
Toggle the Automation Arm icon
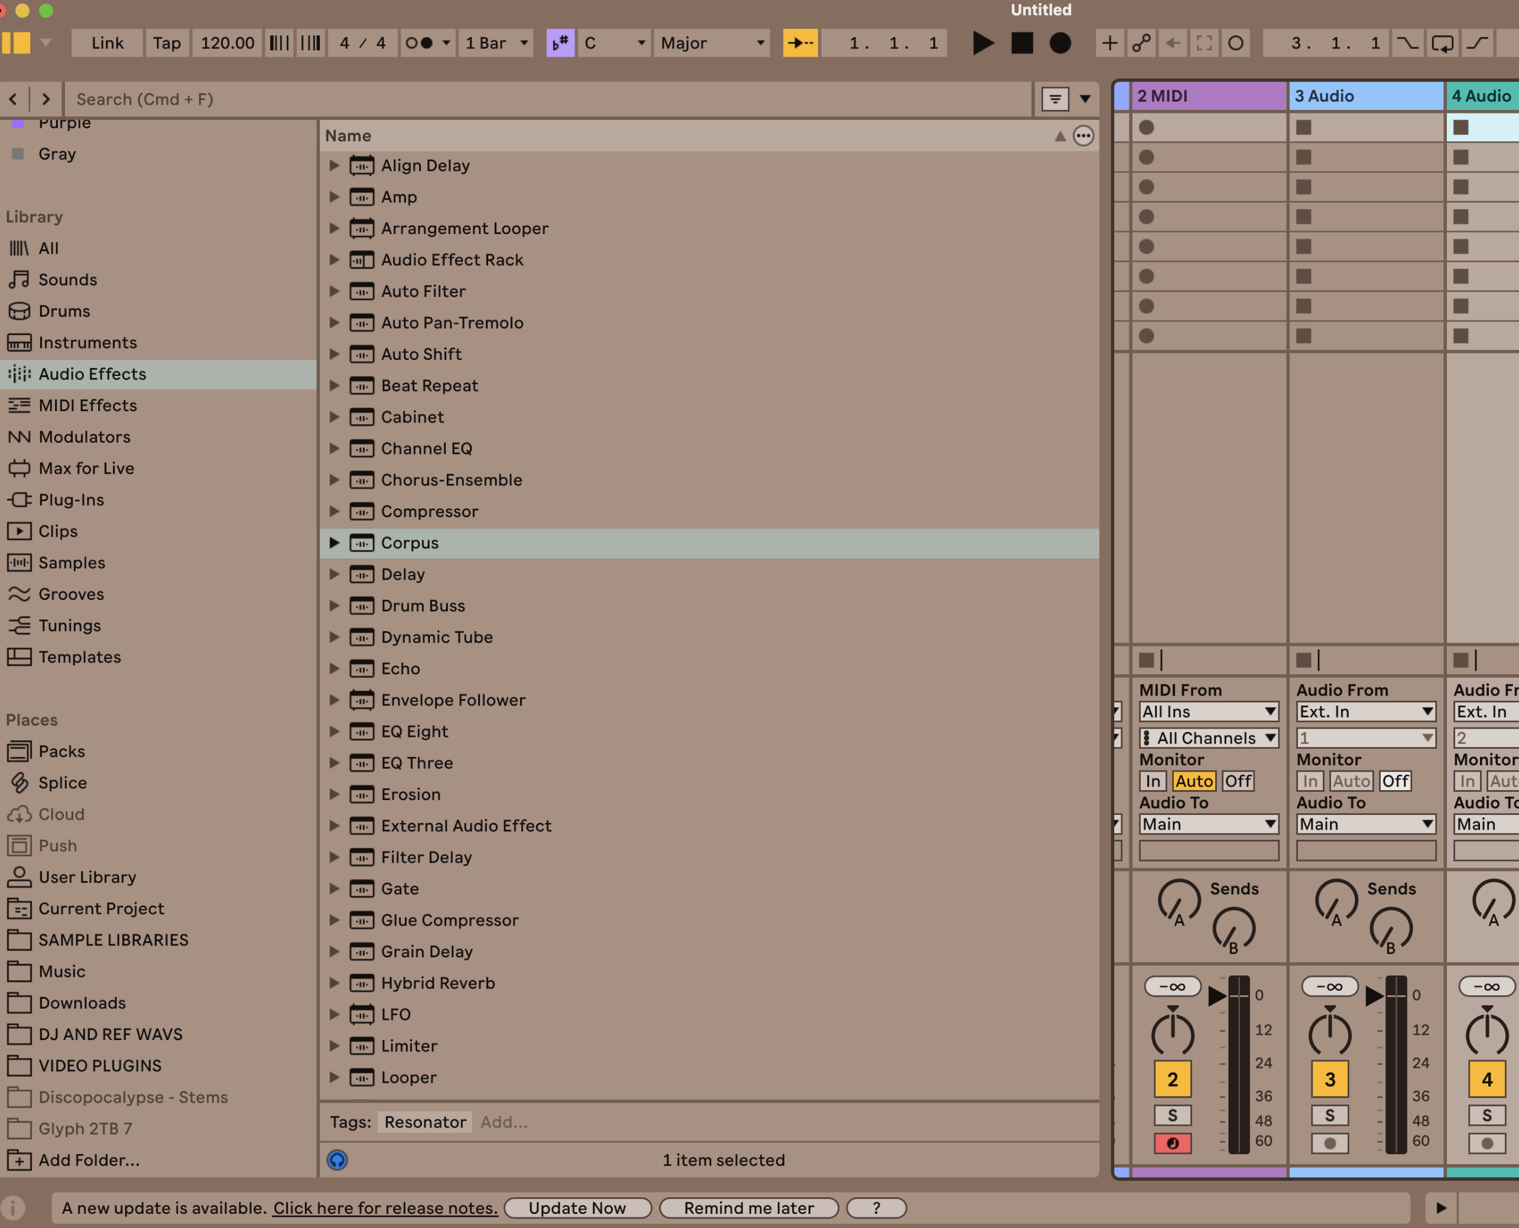pyautogui.click(x=1141, y=43)
